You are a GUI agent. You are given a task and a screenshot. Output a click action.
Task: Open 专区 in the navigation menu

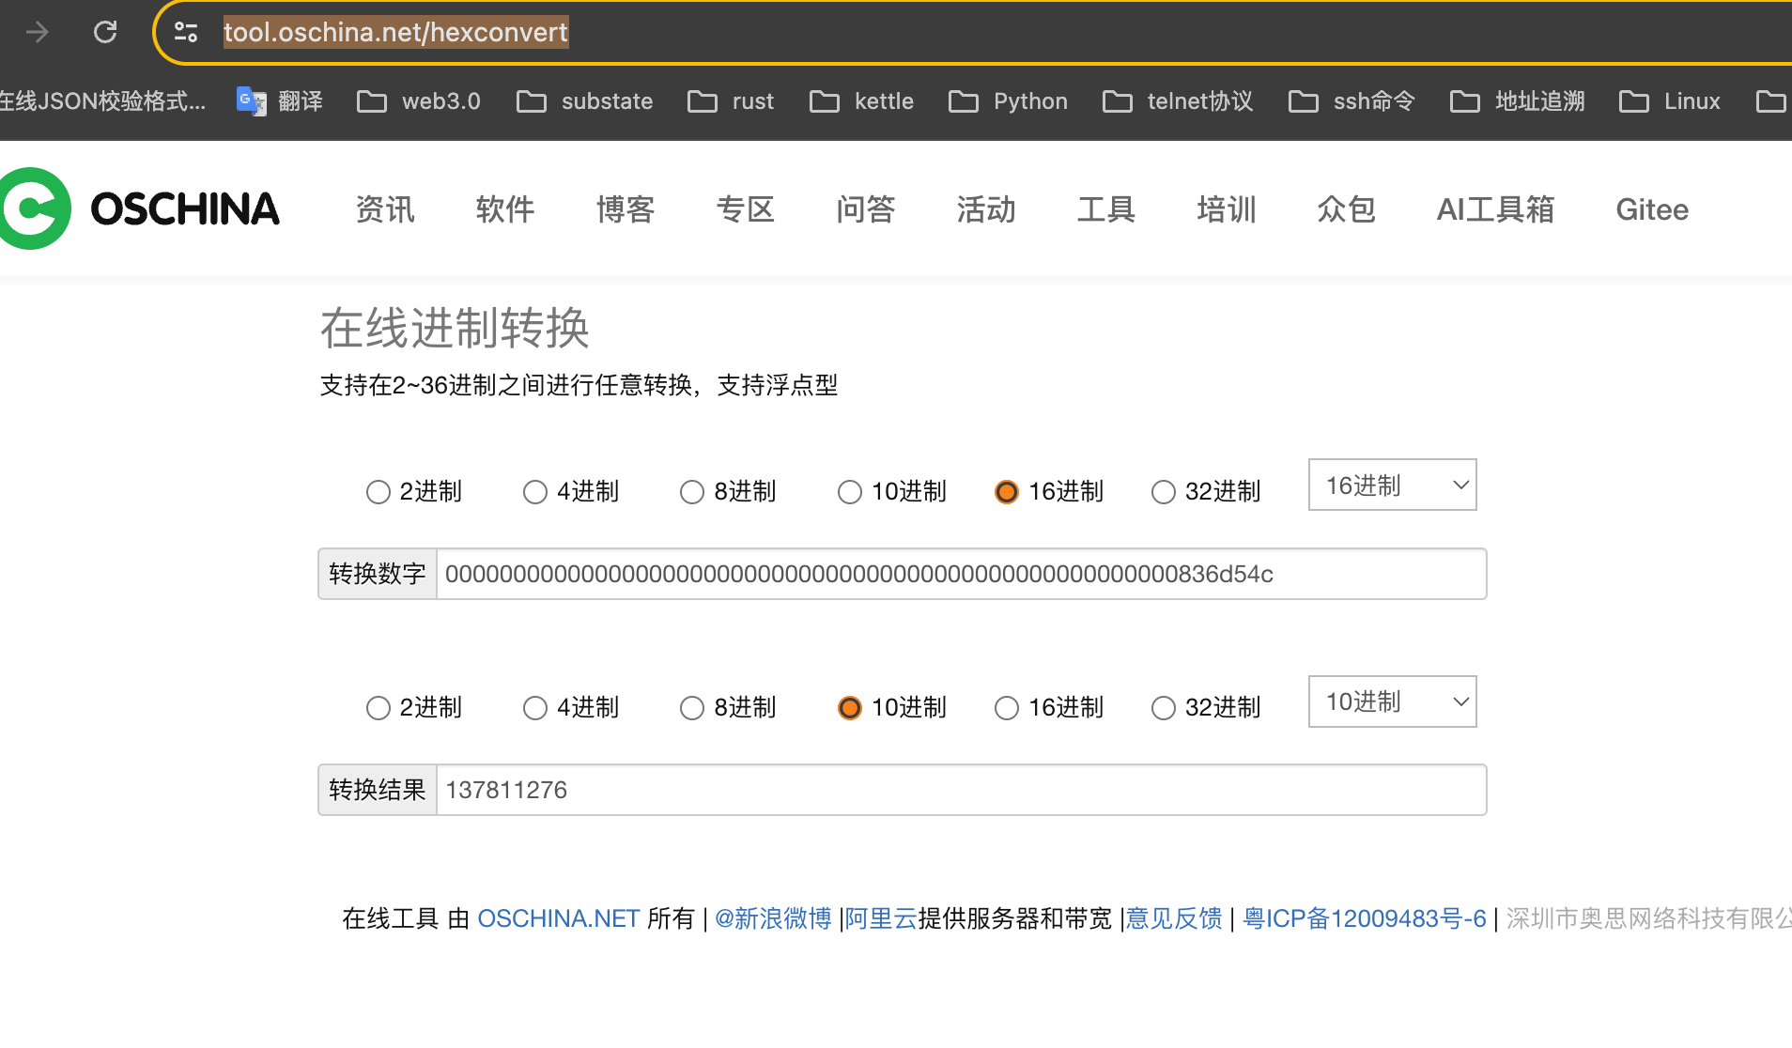click(x=746, y=209)
